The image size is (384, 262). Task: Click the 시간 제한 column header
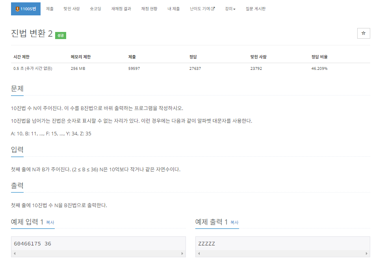[21, 57]
